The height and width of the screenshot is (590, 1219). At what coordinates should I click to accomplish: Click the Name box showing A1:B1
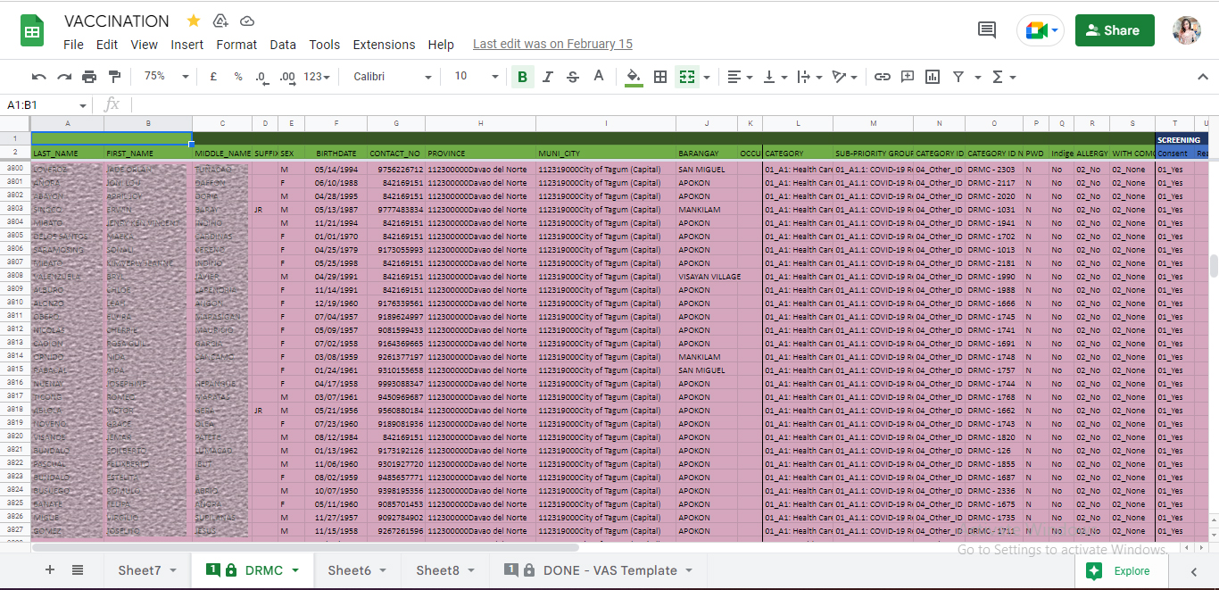point(46,105)
